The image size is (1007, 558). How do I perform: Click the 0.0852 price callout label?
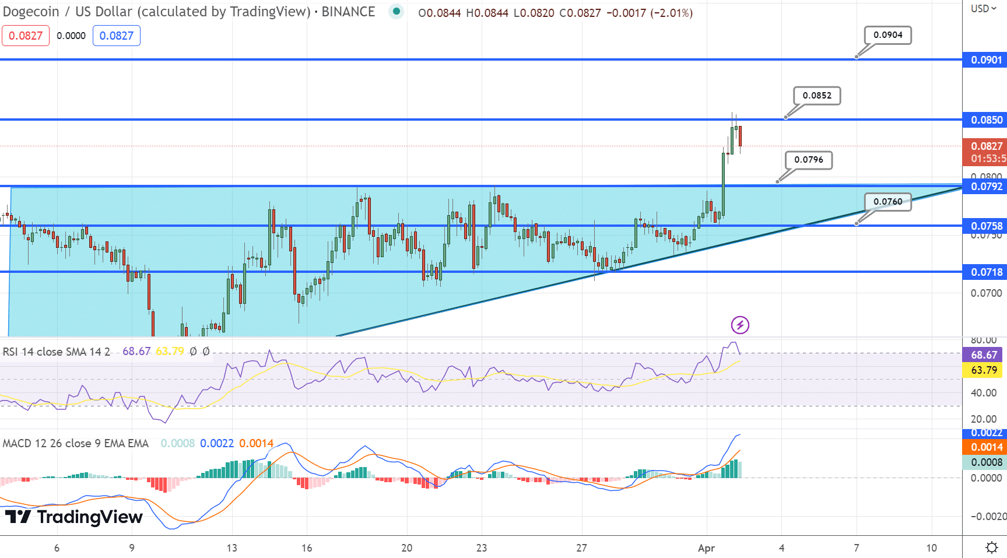click(817, 96)
